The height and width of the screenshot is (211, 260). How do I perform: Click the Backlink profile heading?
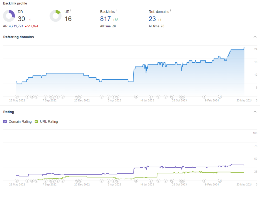15,3
